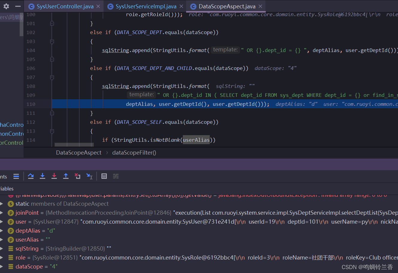Fold code block at line 111

[52, 113]
